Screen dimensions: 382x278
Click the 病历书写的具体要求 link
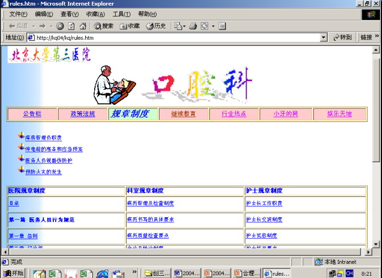[x=150, y=220]
